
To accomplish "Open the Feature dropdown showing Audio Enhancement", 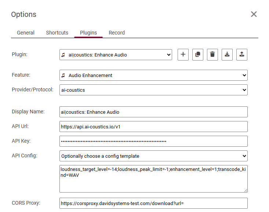I will tap(153, 75).
